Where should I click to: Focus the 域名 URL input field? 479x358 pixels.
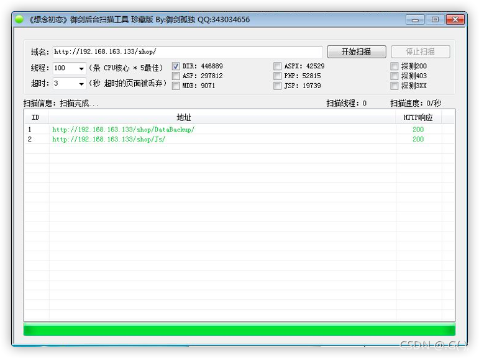[x=188, y=52]
